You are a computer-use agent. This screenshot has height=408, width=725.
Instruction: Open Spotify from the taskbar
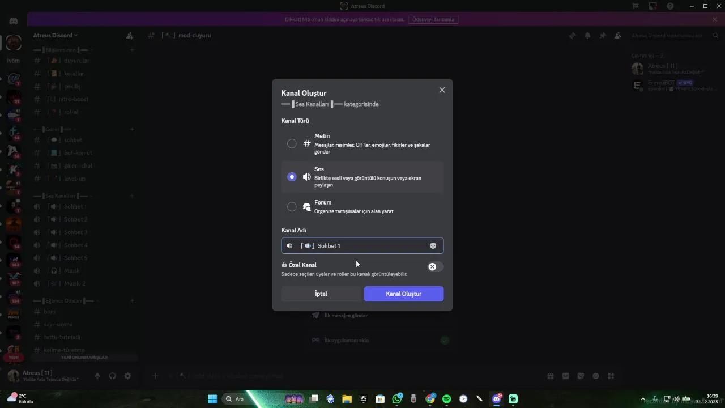446,399
